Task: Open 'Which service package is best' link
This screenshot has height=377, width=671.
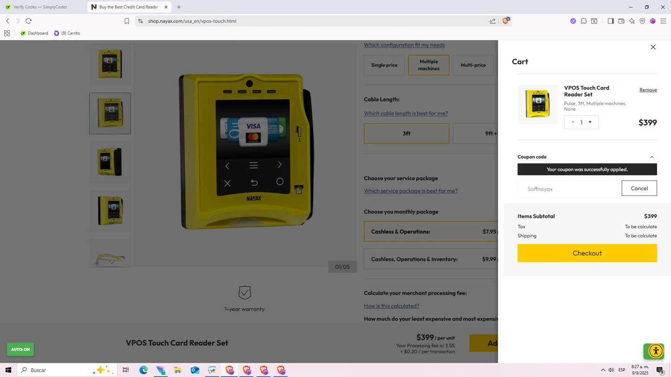Action: [411, 191]
